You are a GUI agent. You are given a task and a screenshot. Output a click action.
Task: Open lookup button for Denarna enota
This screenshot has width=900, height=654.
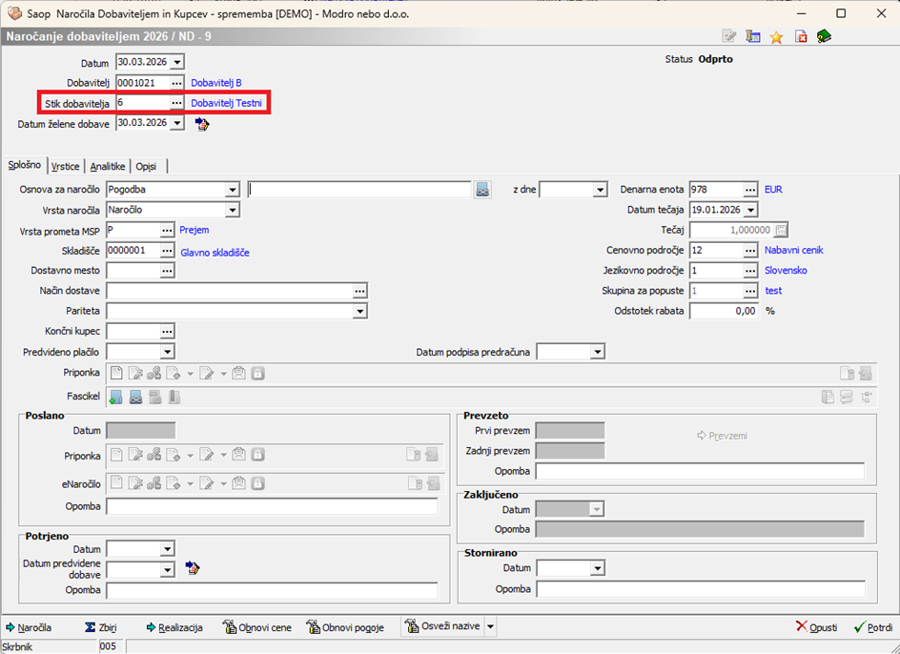point(750,190)
